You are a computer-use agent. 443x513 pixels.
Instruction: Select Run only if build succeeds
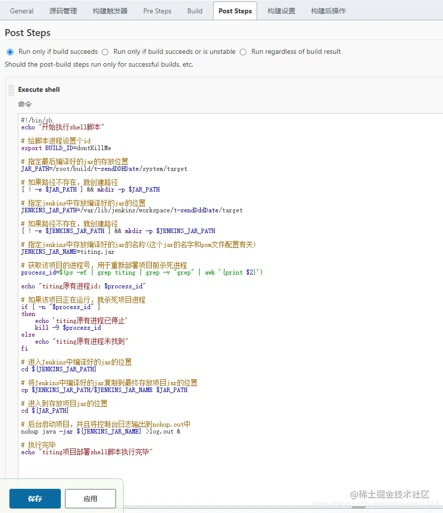[10, 52]
